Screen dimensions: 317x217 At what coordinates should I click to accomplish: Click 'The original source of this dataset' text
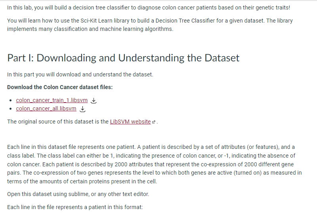tap(58, 122)
